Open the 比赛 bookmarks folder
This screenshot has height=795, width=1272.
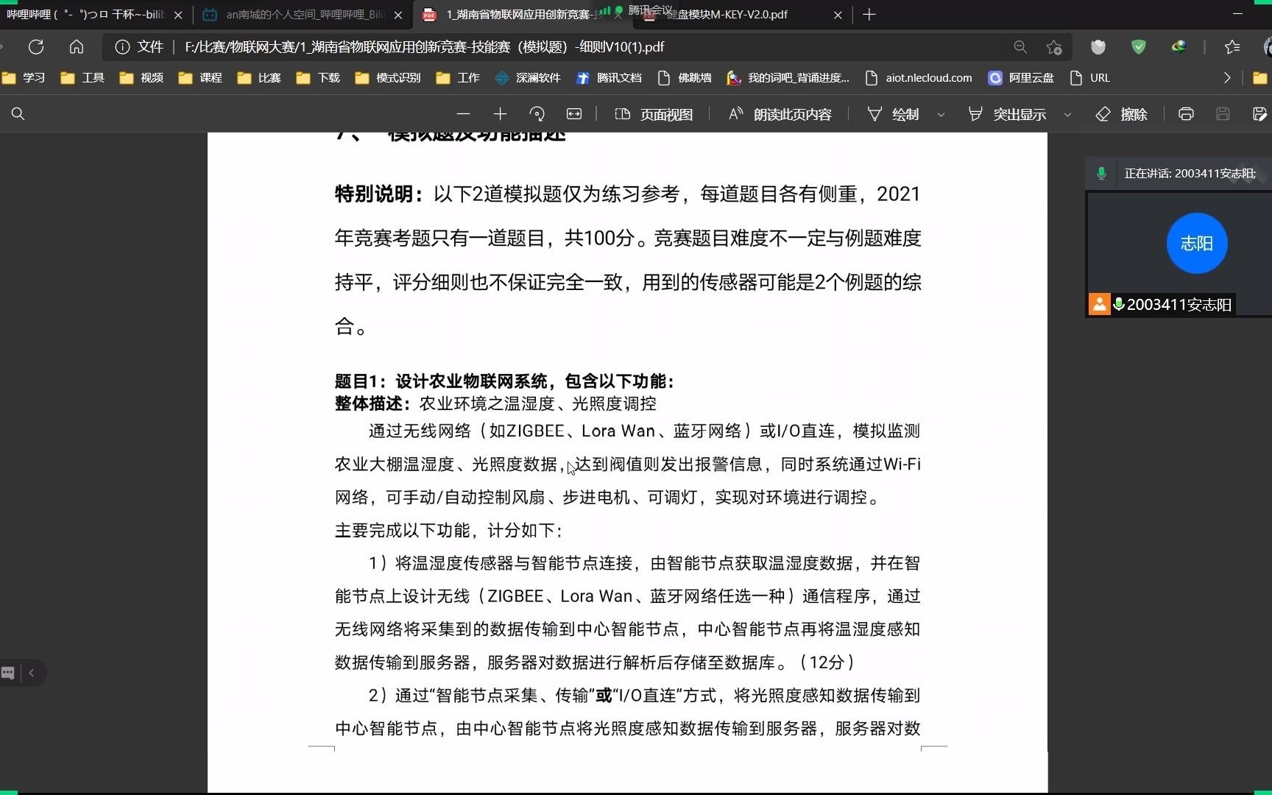point(259,78)
